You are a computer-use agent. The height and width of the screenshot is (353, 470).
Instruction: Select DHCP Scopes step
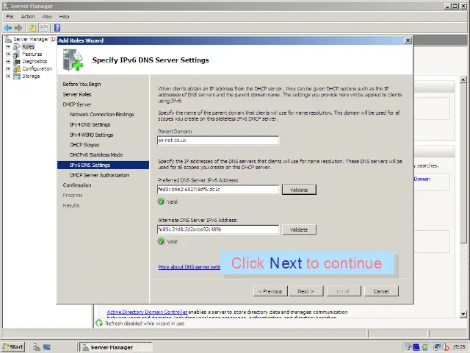click(x=84, y=145)
